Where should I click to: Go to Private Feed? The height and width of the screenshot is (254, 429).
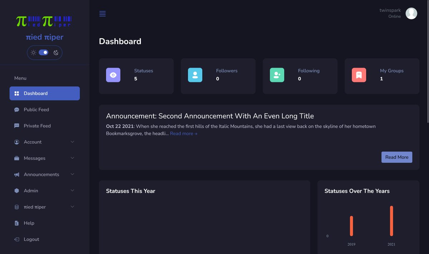coord(45,126)
